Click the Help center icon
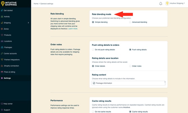 2,104
